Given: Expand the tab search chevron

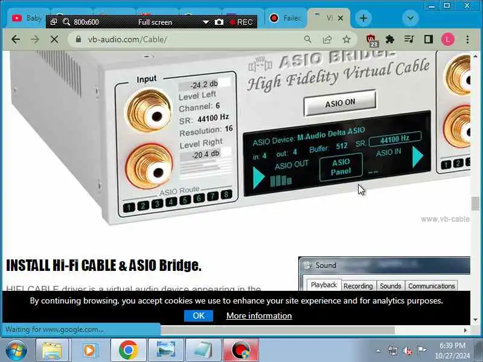Looking at the screenshot, I should 411,18.
